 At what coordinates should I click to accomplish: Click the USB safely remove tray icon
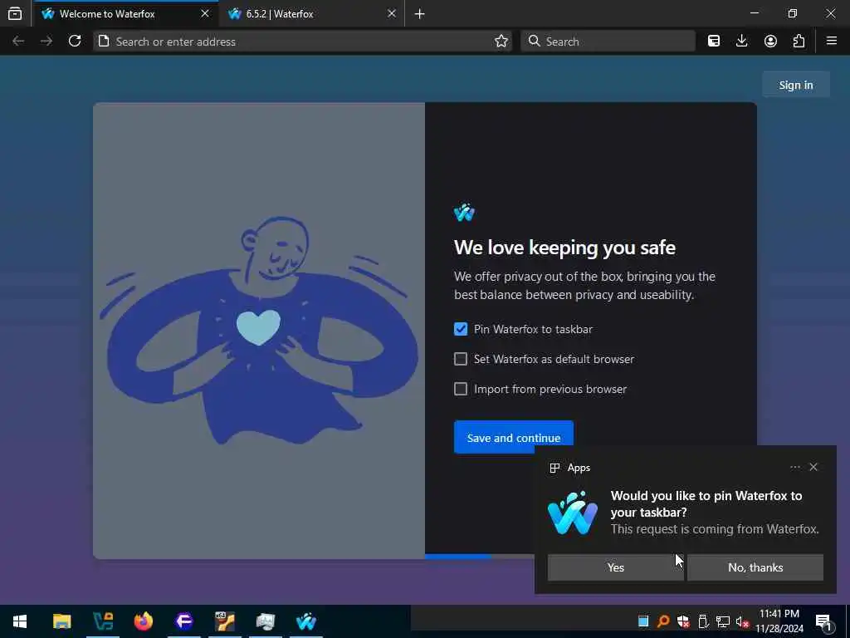tap(703, 621)
